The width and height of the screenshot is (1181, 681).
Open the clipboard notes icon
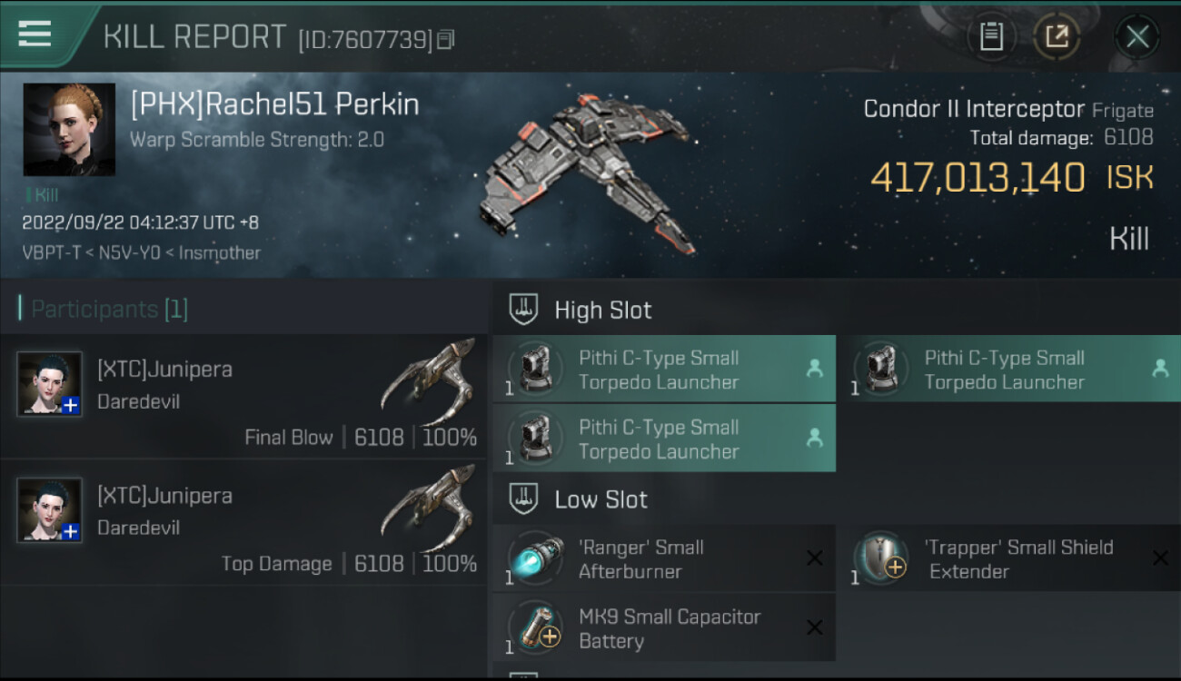tap(990, 36)
